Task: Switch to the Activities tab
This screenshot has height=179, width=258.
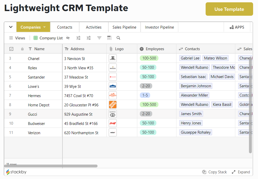Action: coord(94,27)
